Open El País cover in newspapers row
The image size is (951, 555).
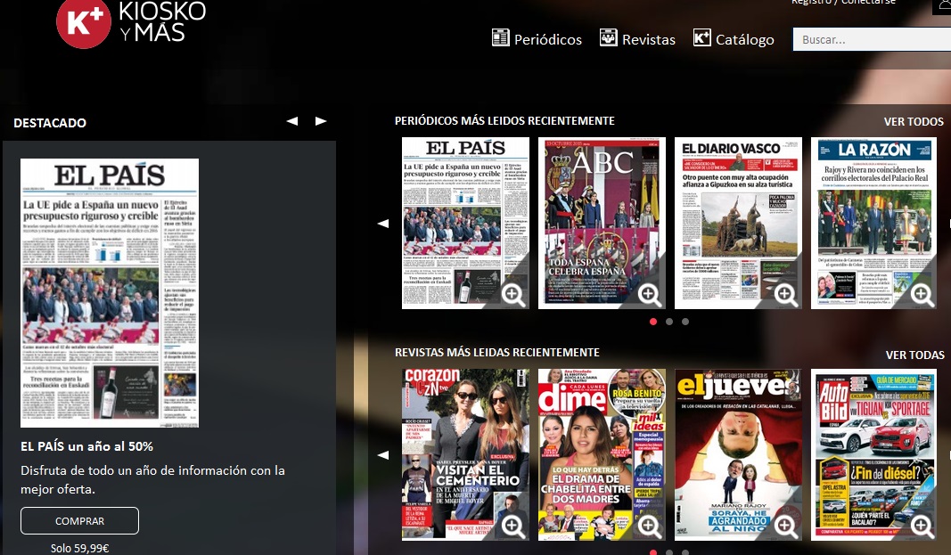(x=465, y=223)
